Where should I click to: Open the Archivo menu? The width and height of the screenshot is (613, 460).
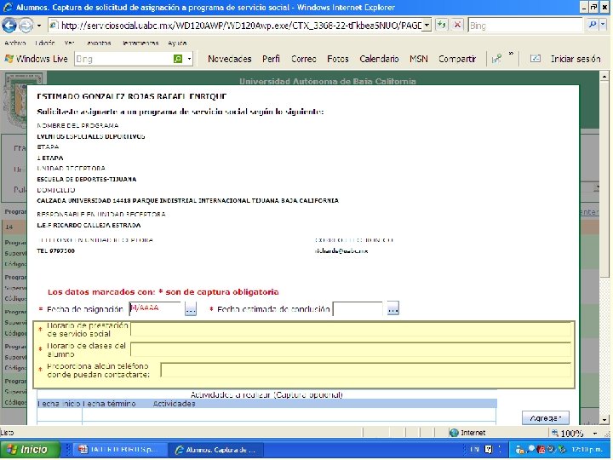point(14,43)
